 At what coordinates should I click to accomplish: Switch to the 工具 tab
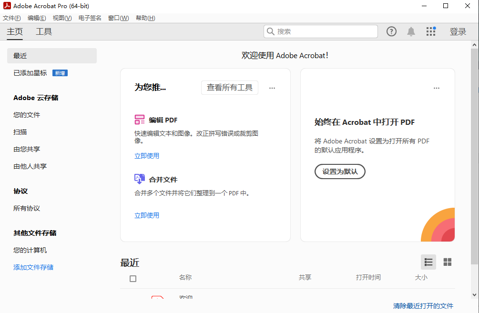coord(44,32)
